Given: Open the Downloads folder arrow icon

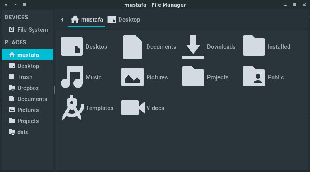Looking at the screenshot, I should click(x=193, y=47).
